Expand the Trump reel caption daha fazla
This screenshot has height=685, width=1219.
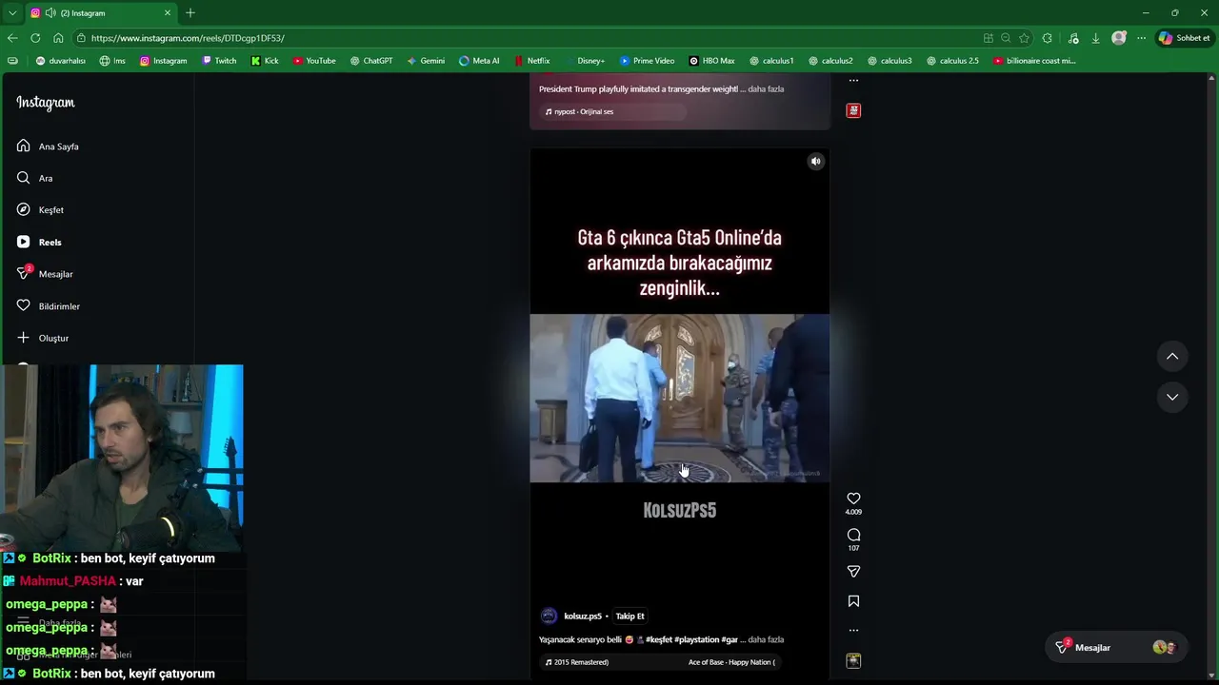766,88
